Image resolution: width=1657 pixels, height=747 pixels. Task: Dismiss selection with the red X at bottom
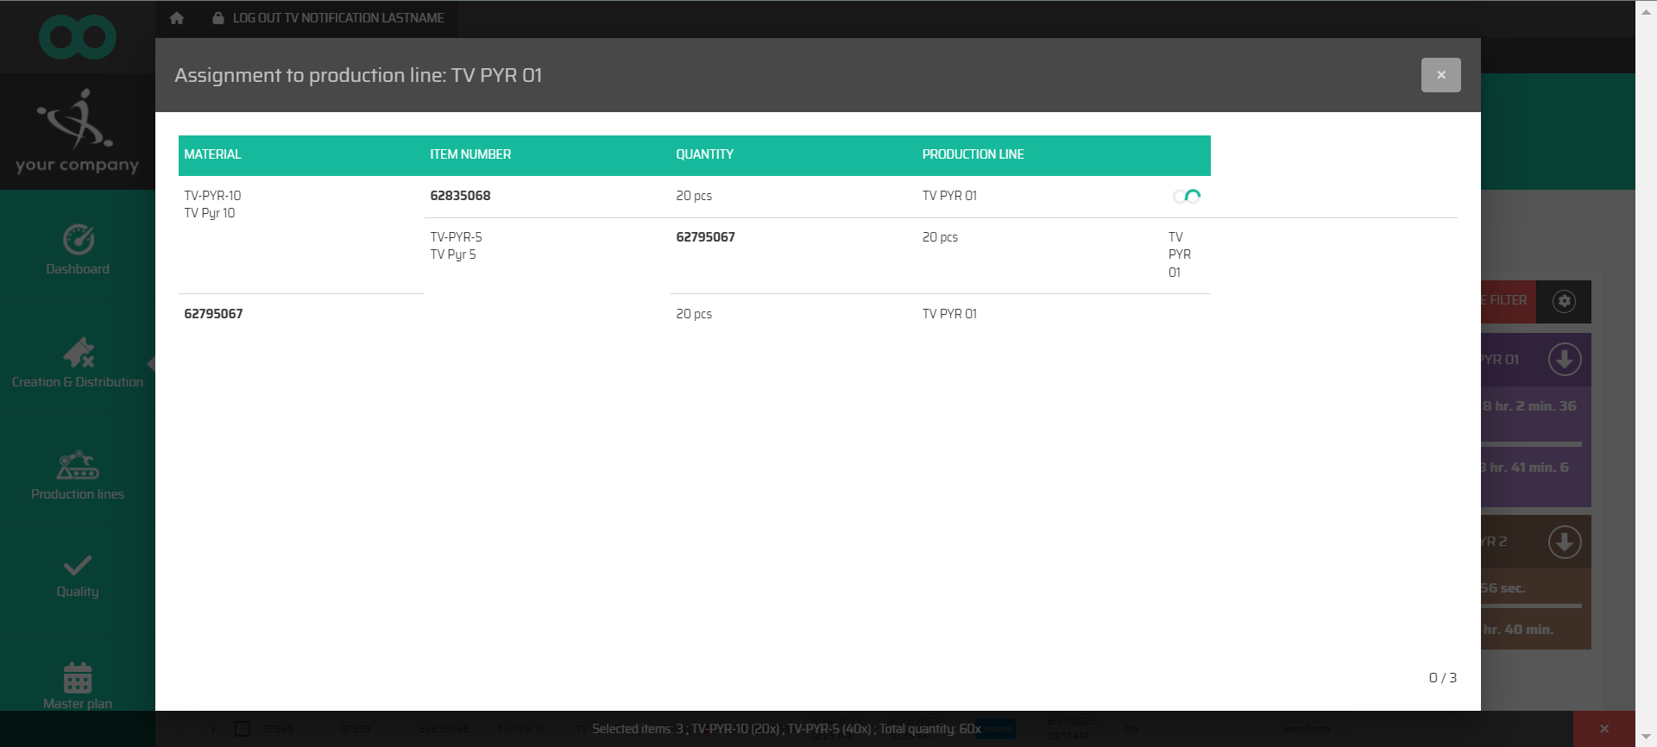tap(1603, 729)
